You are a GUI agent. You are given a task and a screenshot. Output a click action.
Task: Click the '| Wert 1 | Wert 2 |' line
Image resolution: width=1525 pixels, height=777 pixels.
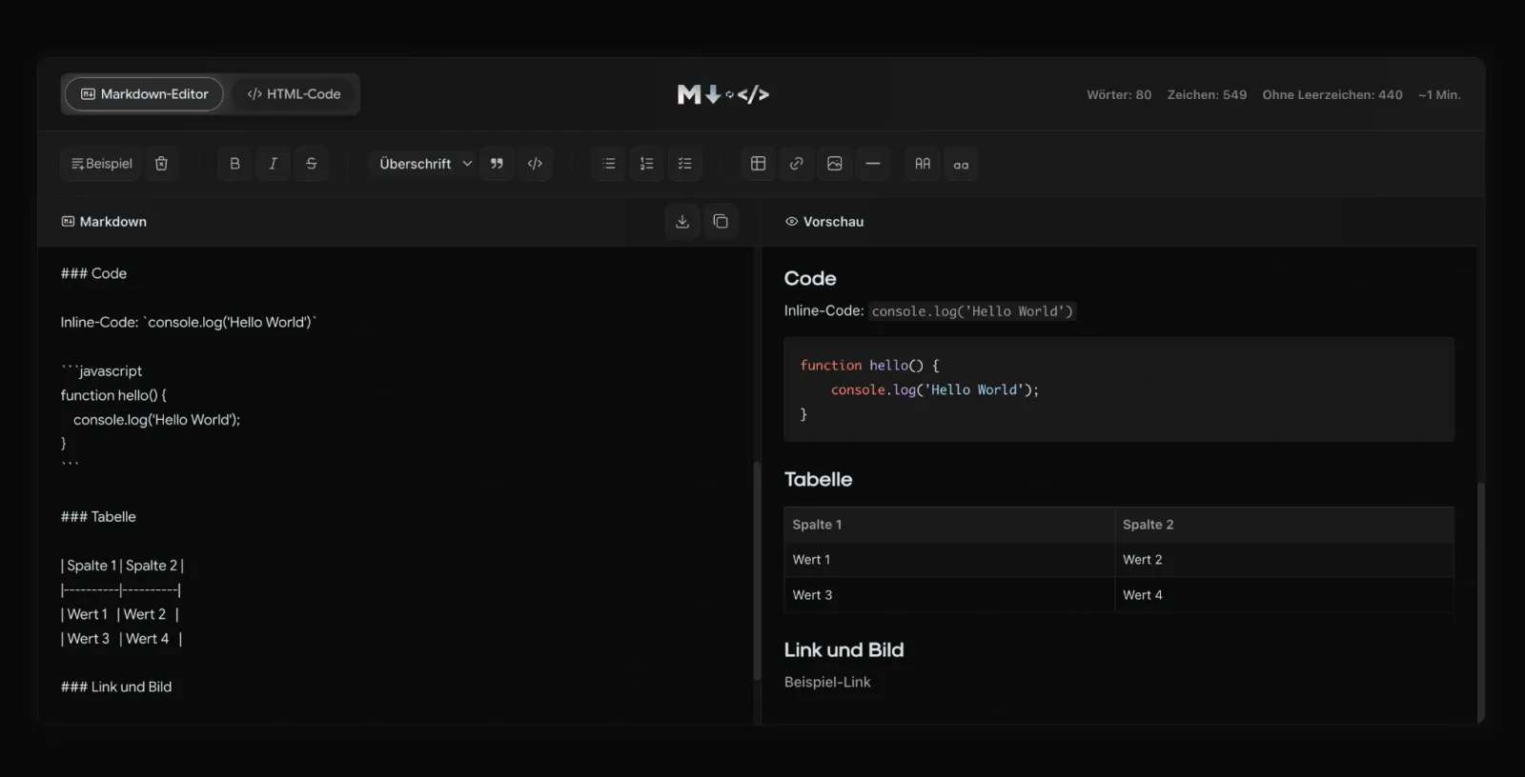click(120, 614)
